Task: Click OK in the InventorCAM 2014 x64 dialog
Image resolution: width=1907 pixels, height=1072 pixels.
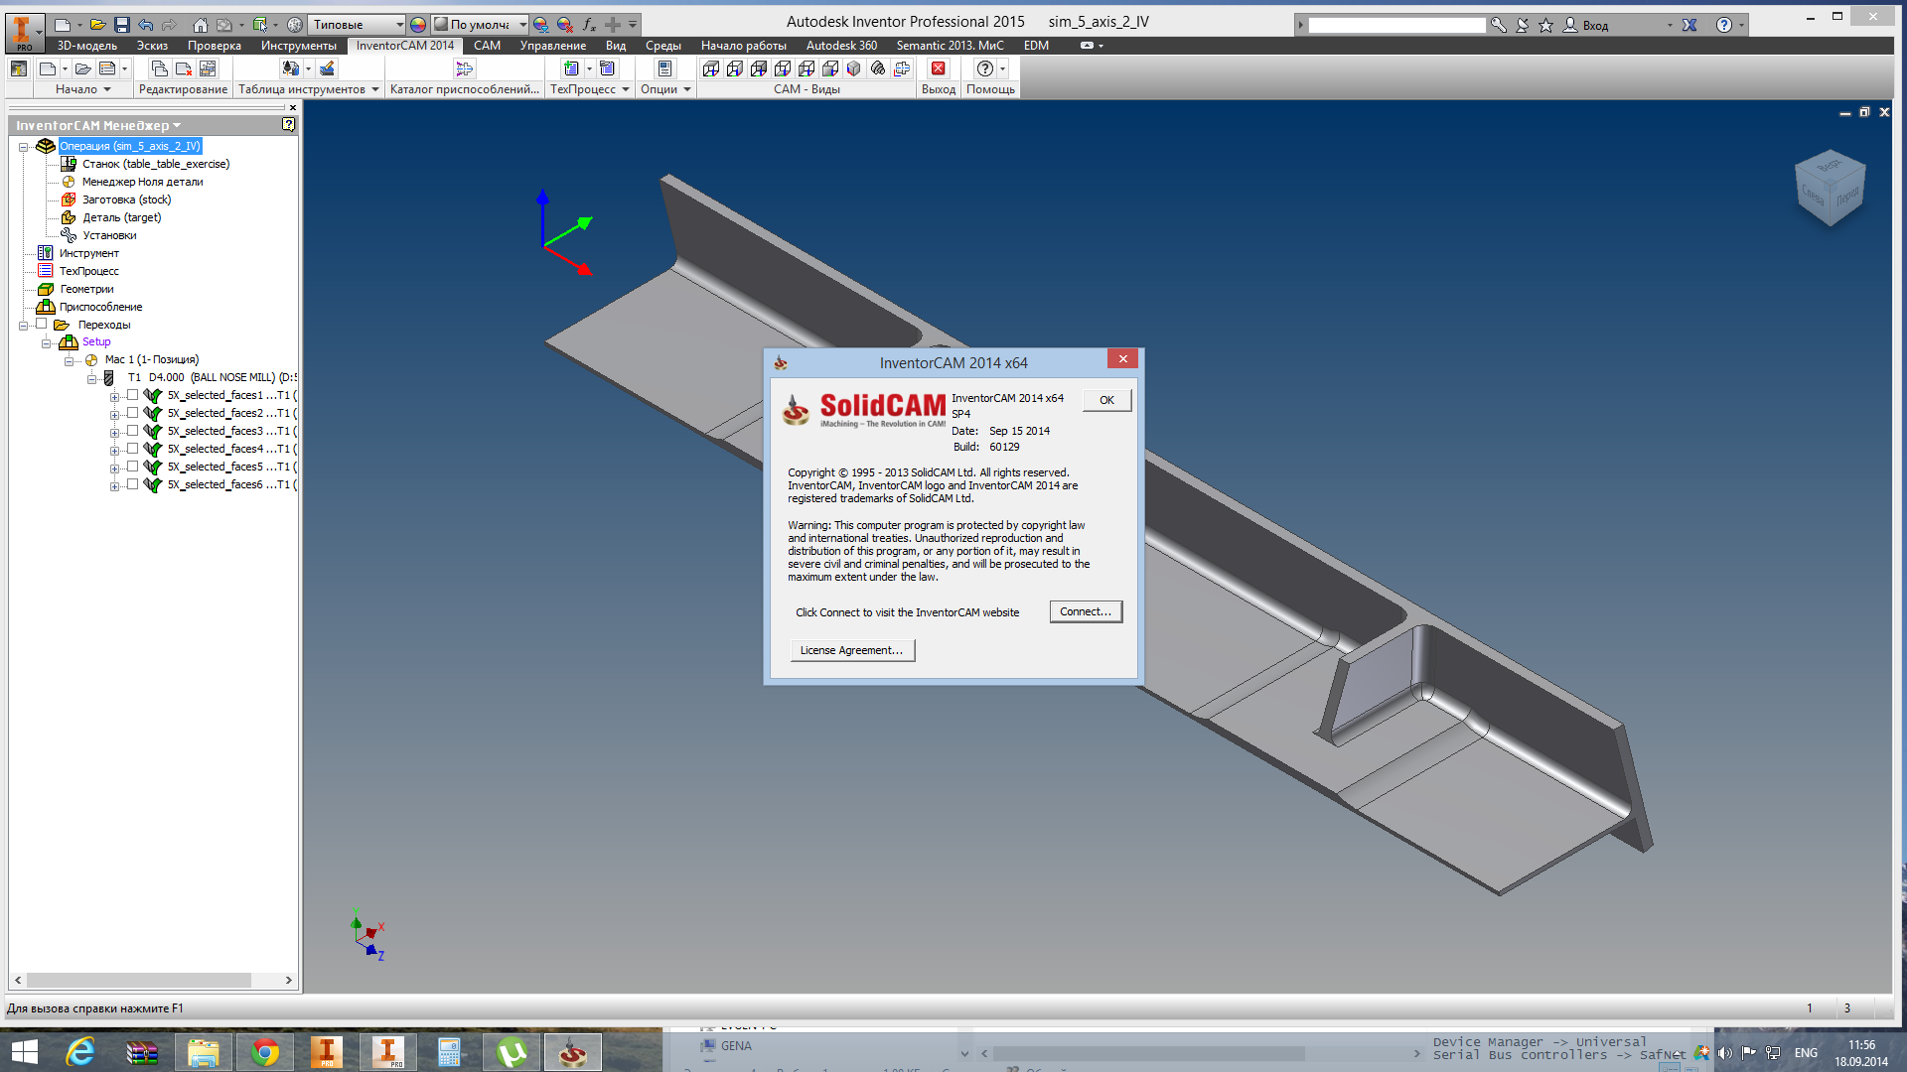Action: click(1106, 400)
